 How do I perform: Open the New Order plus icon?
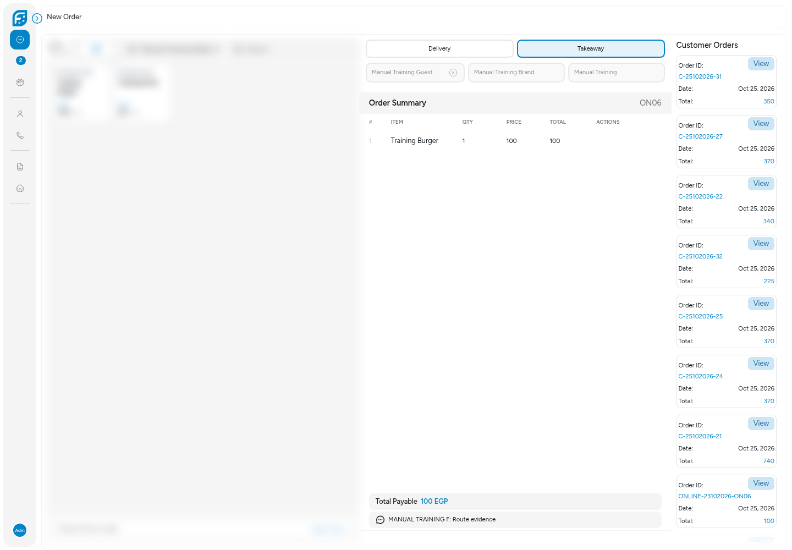click(x=20, y=40)
